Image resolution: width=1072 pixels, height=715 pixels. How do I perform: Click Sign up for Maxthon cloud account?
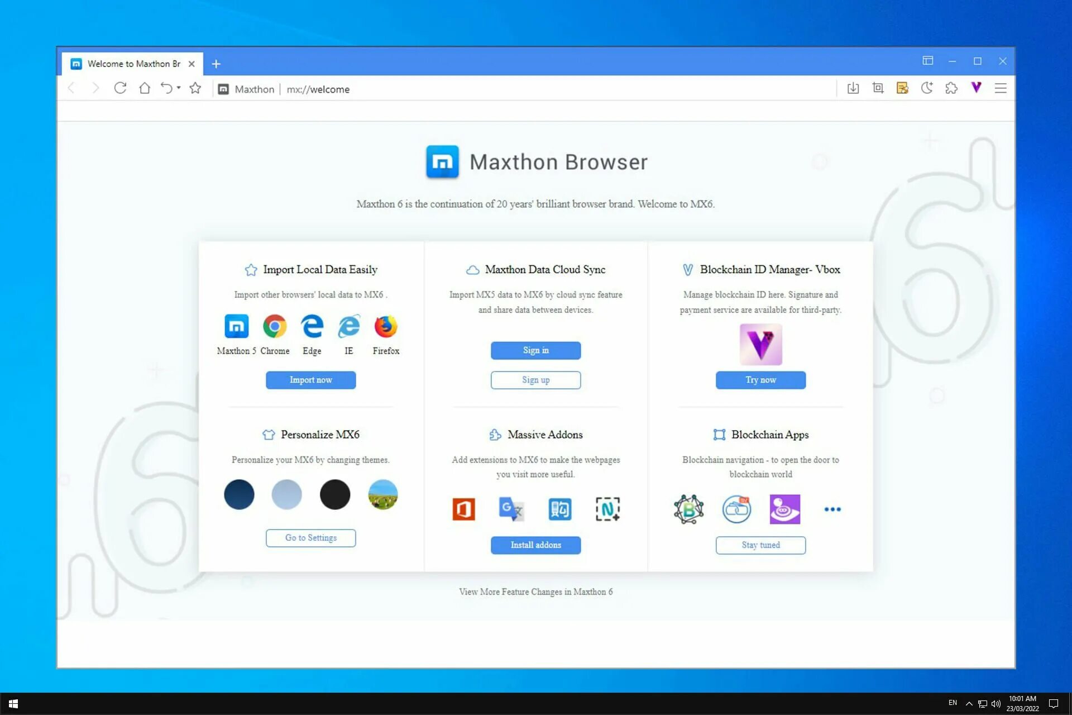tap(535, 380)
